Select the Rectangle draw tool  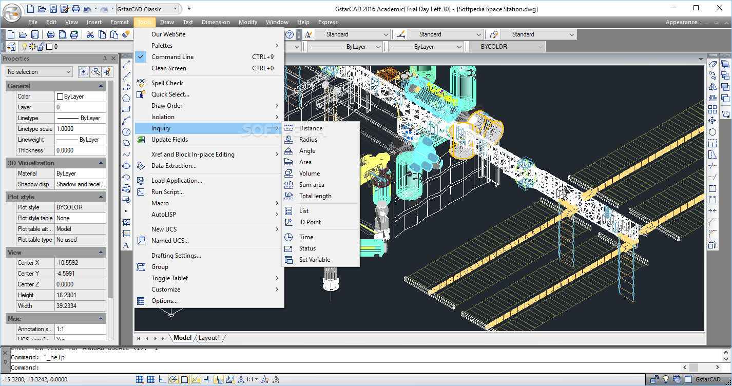point(126,109)
